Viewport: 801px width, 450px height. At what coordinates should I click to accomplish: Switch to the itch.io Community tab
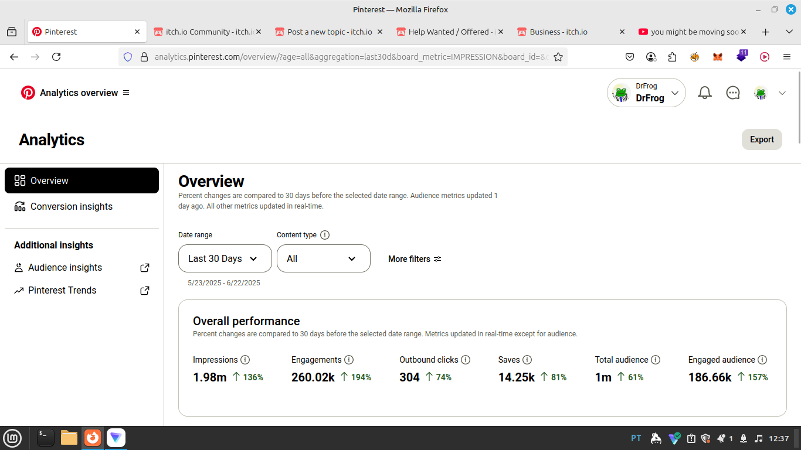[x=208, y=32]
